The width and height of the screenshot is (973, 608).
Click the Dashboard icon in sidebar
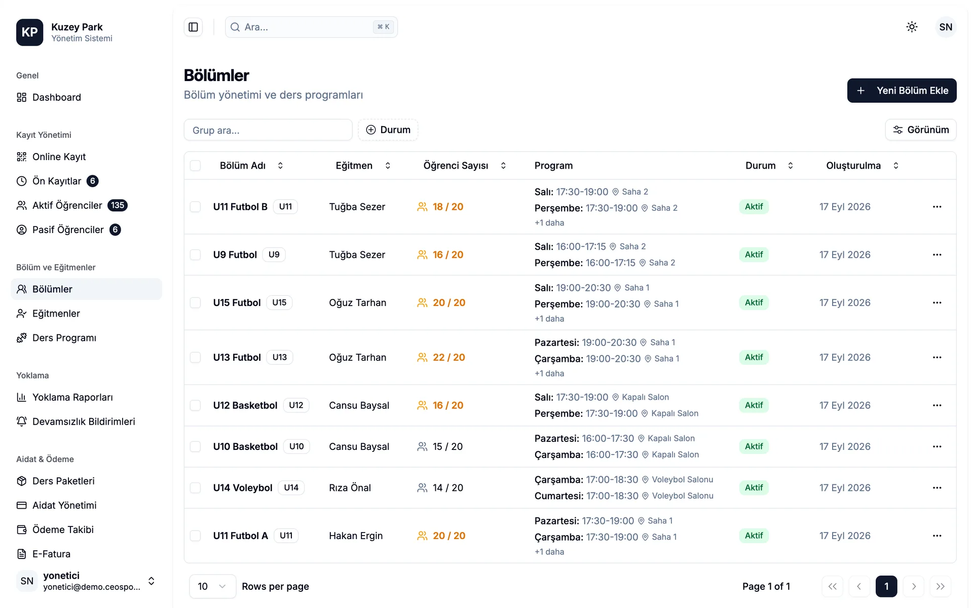21,97
